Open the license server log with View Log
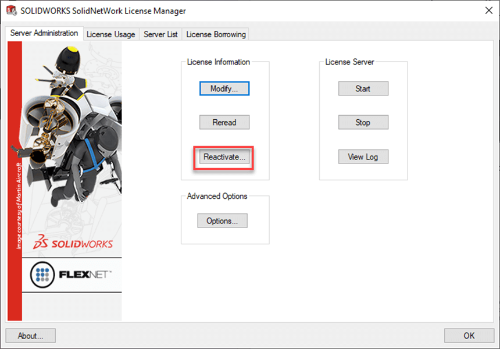 coord(363,156)
